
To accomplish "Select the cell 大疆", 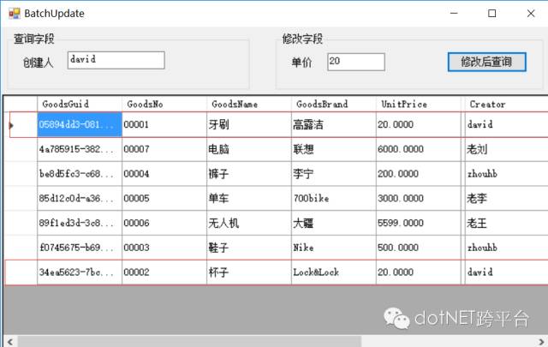I will [x=333, y=223].
